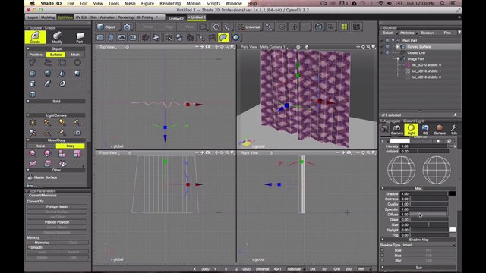Open the Rendering menu
This screenshot has width=486, height=273.
coord(170,3)
